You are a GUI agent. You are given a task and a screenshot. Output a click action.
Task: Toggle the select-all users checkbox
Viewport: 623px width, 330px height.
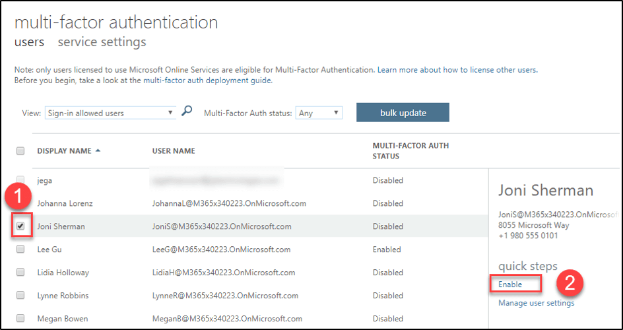(x=20, y=151)
